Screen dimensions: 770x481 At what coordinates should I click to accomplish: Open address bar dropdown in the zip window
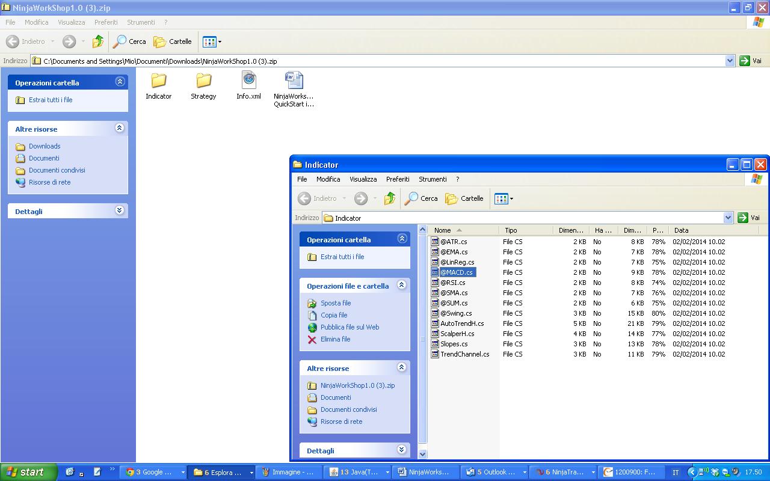pyautogui.click(x=730, y=61)
